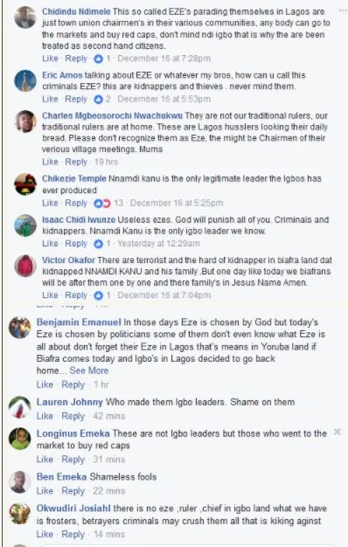This screenshot has width=348, height=547.
Task: Open reactions icons on Chikezie Temple's comment
Action: 102,203
